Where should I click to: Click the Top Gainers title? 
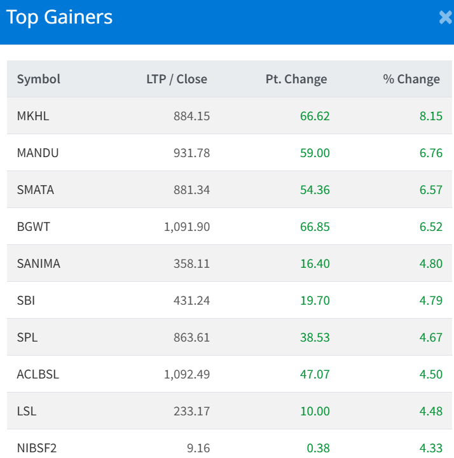point(60,18)
